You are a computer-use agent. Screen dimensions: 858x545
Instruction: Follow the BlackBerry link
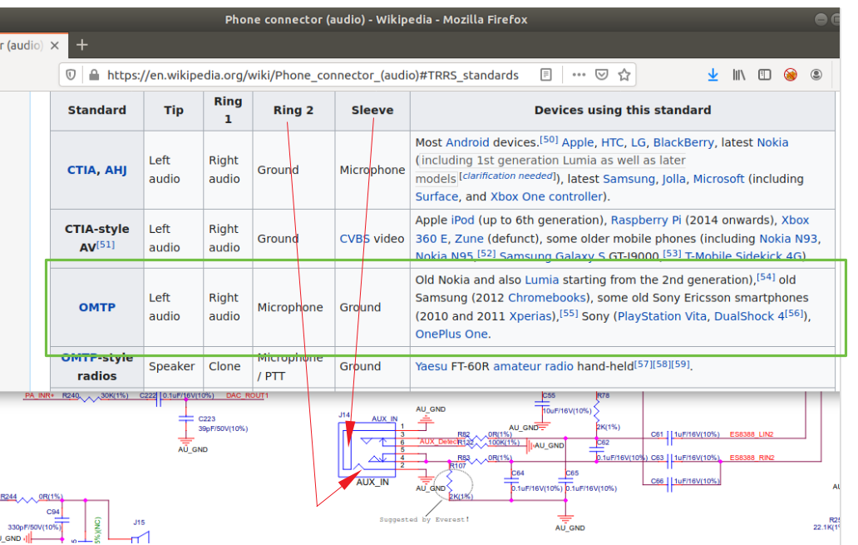click(683, 142)
